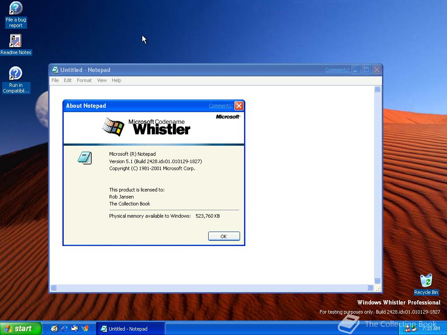Viewport: 447px width, 335px height.
Task: Close the Notepad window
Action: pyautogui.click(x=377, y=70)
